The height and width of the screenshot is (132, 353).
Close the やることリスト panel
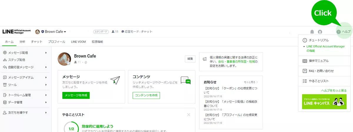(189, 115)
